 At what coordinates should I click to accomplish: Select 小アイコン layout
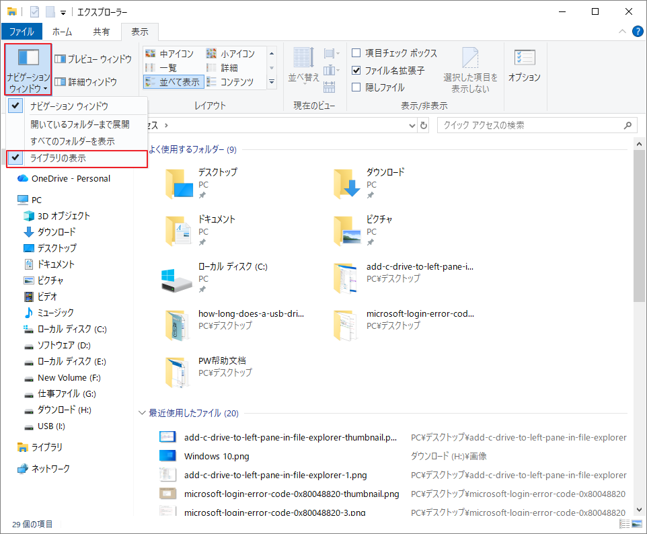point(231,54)
